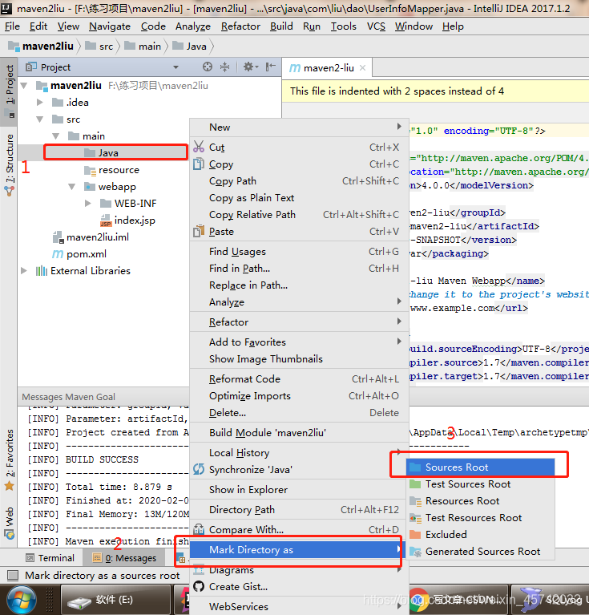The height and width of the screenshot is (615, 589).
Task: Click the pom.xml Maven file icon
Action: coord(58,253)
